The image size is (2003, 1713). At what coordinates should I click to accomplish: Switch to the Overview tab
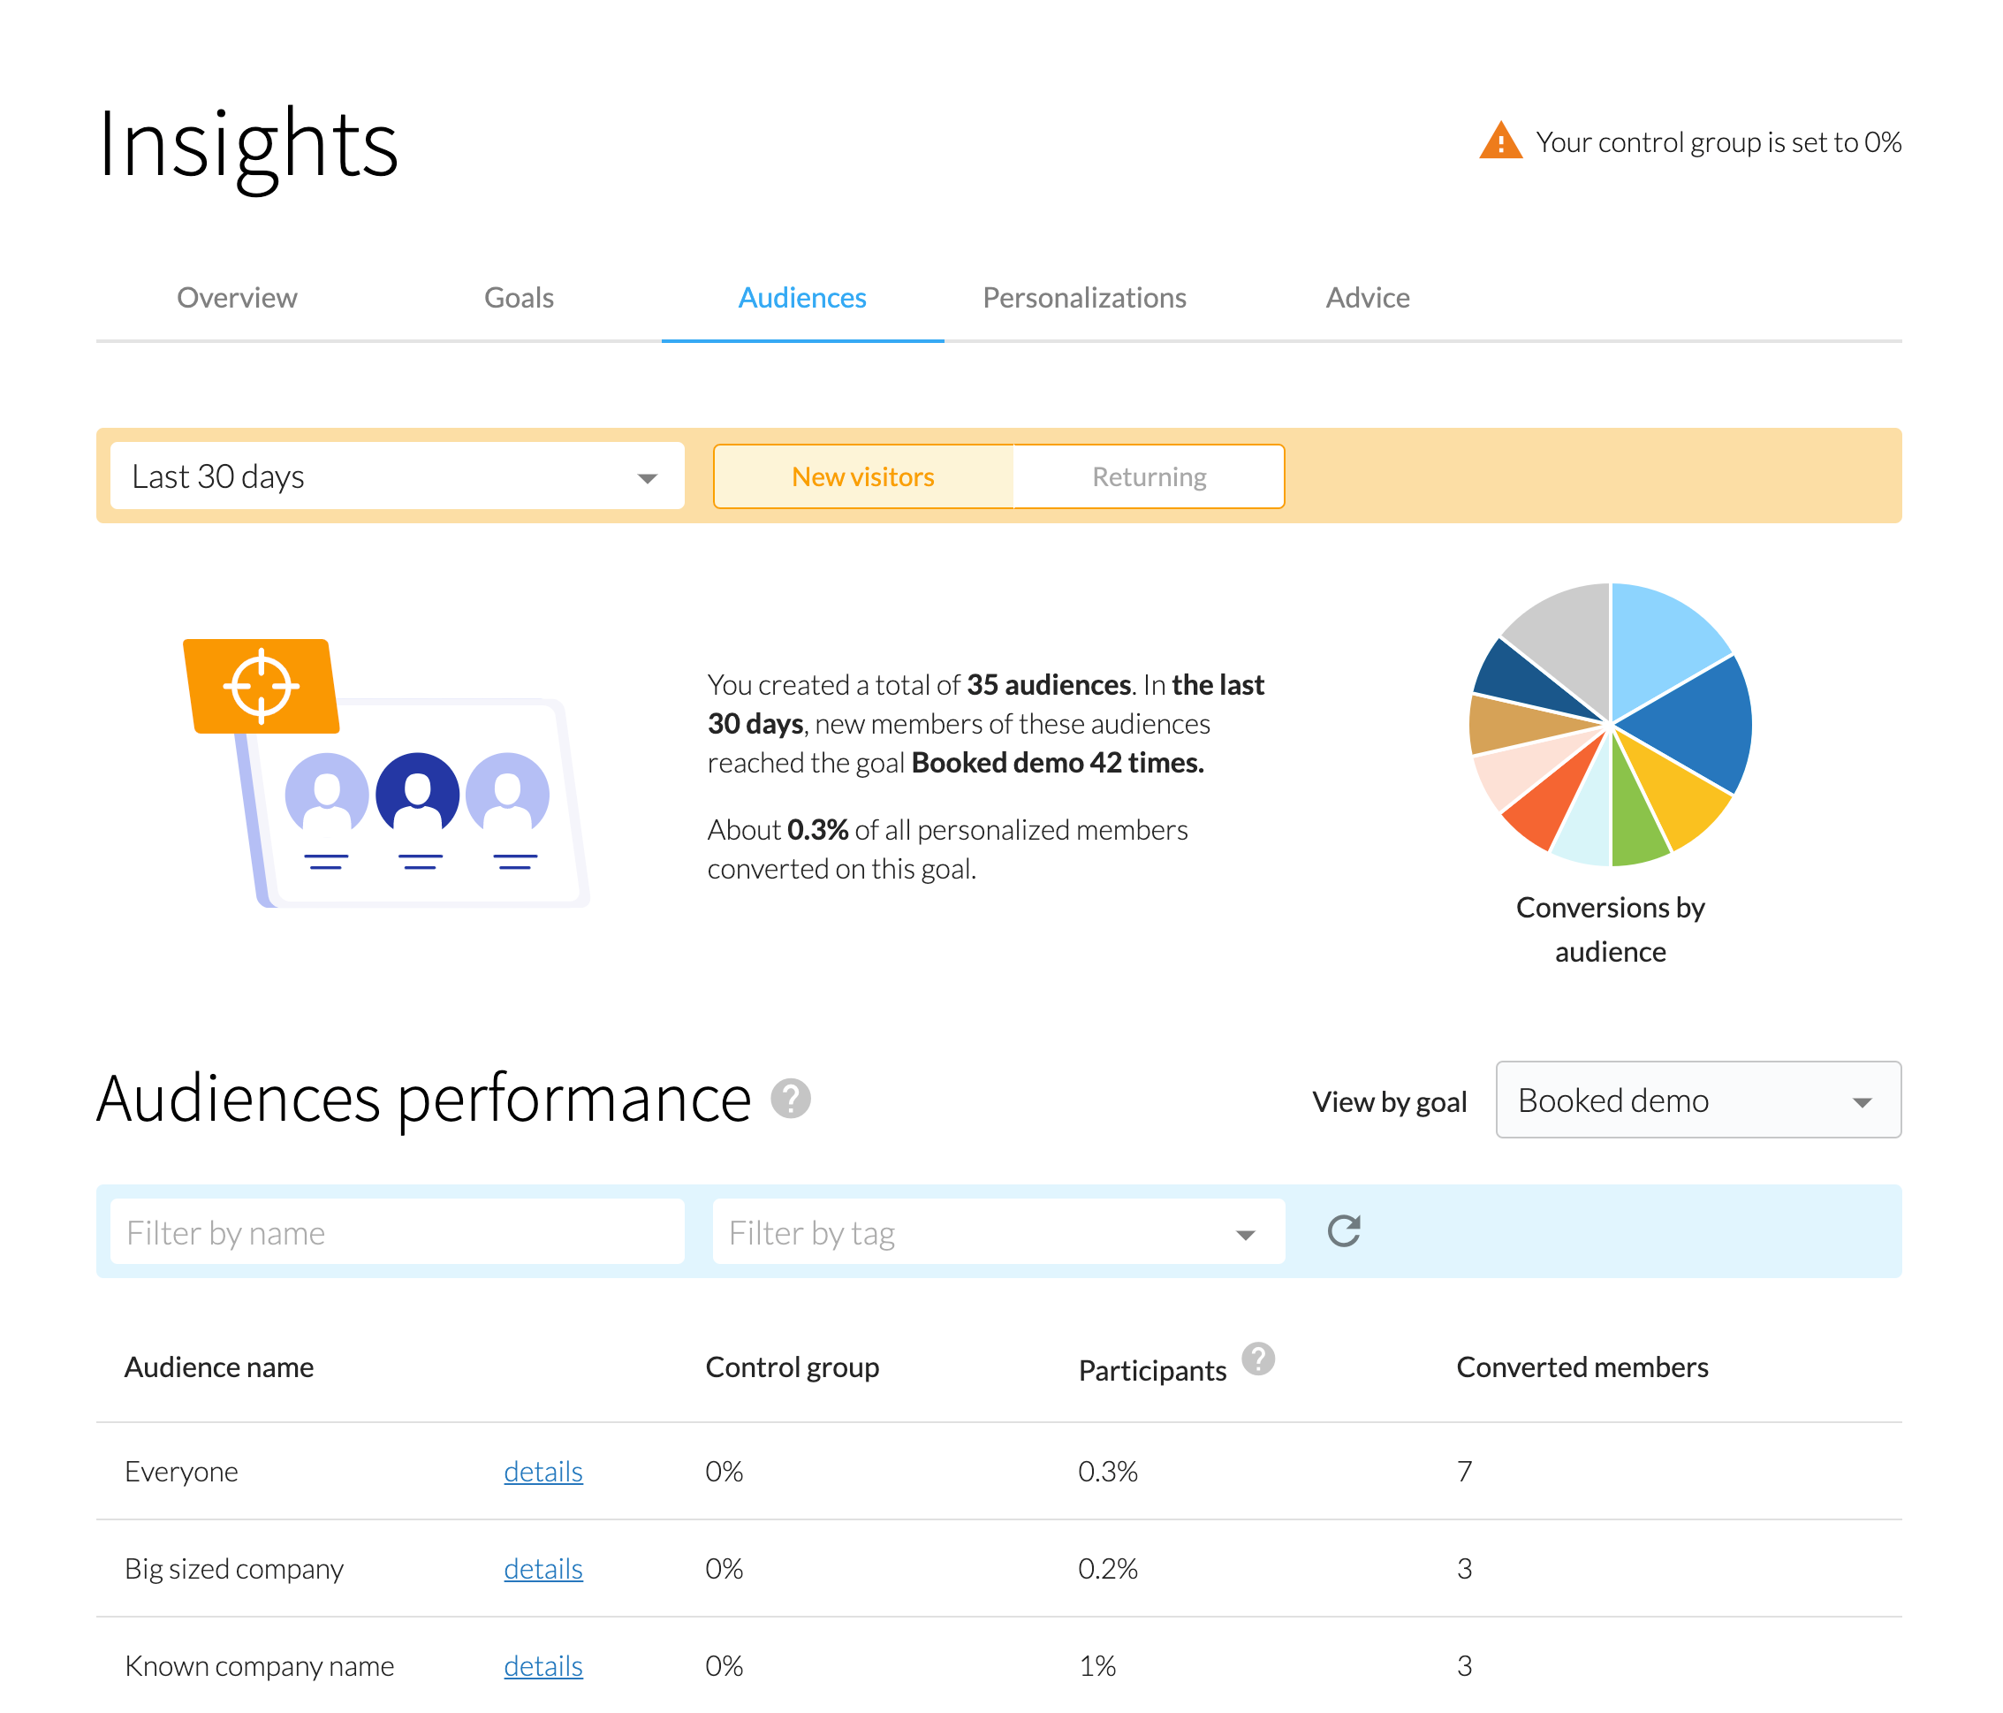236,297
